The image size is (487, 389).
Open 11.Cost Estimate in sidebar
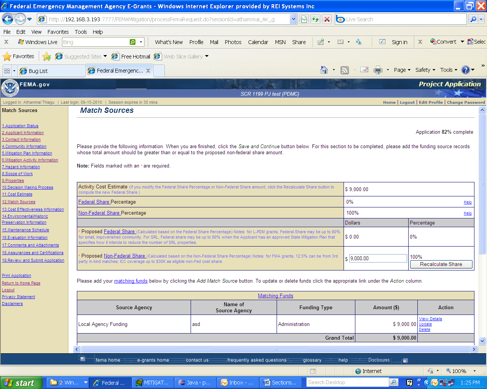tap(17, 194)
